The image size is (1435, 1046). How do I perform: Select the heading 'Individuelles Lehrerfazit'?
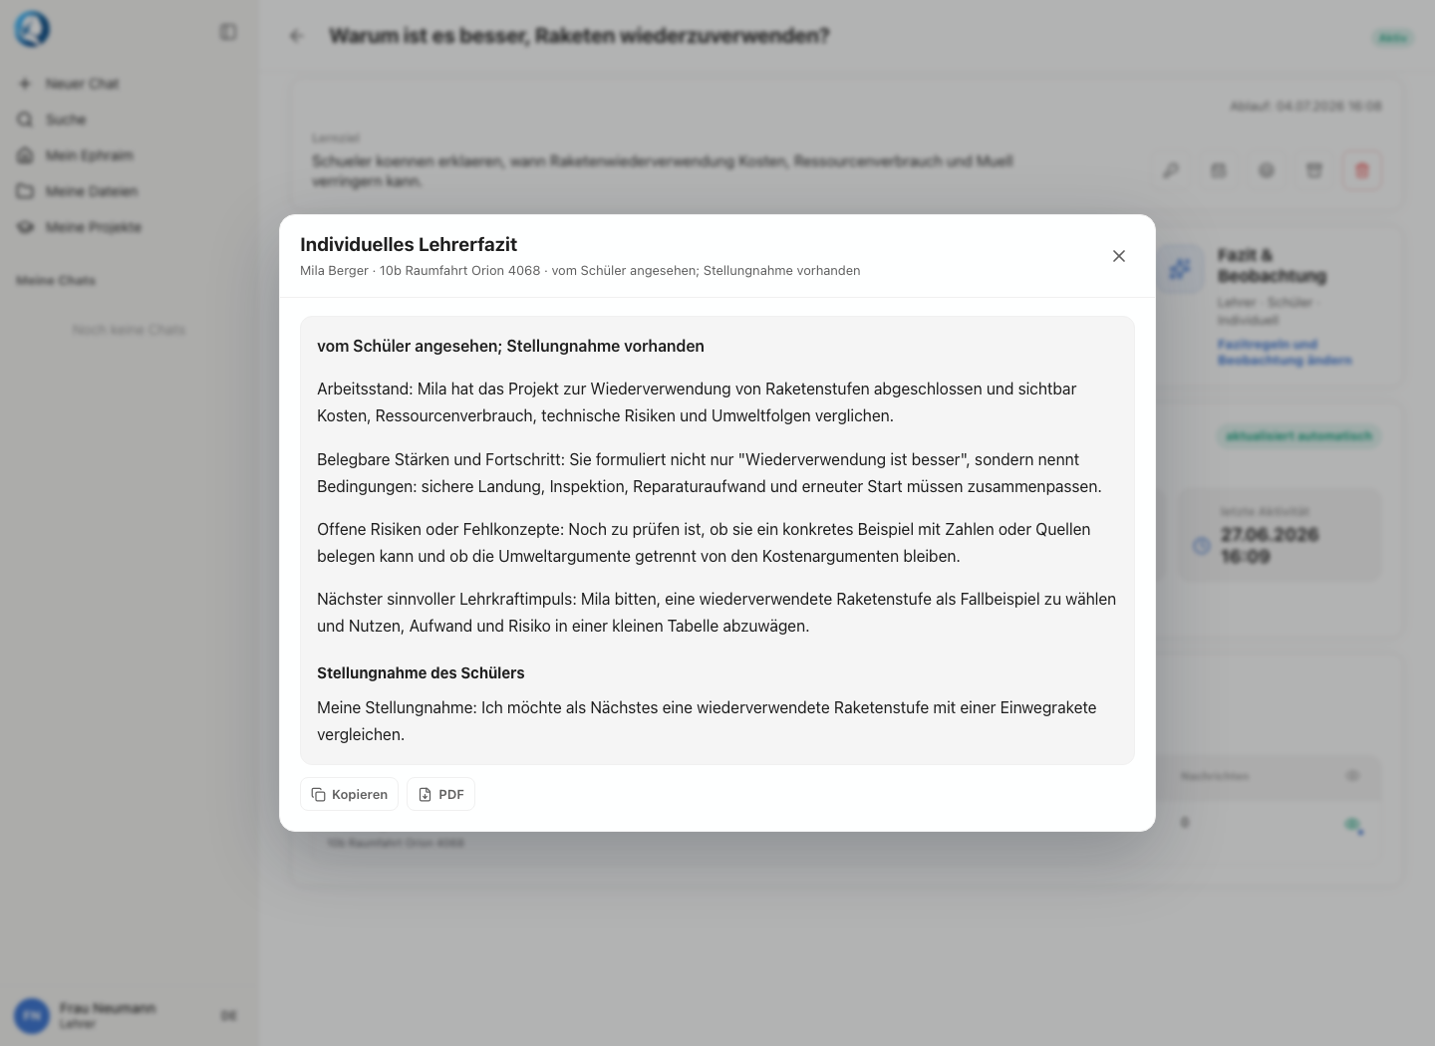click(x=409, y=244)
